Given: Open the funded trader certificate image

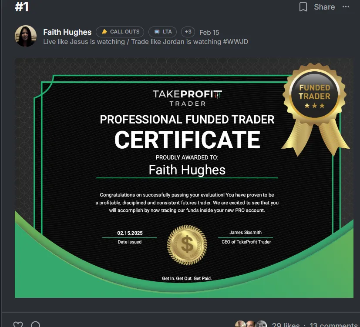Looking at the screenshot, I should pyautogui.click(x=184, y=178).
